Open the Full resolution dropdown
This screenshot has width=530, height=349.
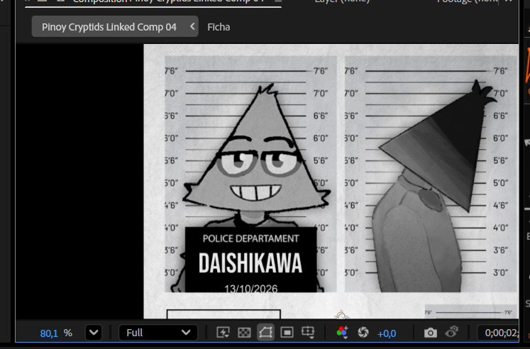(x=158, y=333)
